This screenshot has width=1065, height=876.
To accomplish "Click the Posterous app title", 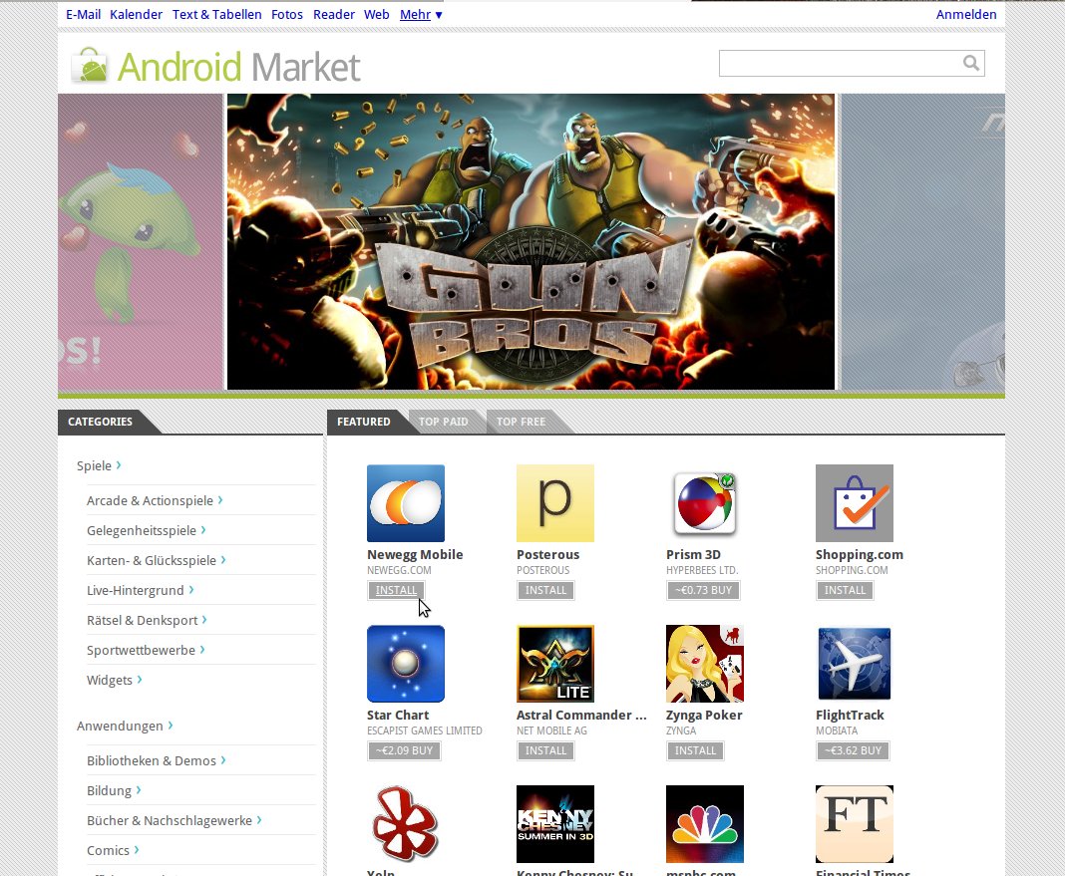I will coord(548,554).
